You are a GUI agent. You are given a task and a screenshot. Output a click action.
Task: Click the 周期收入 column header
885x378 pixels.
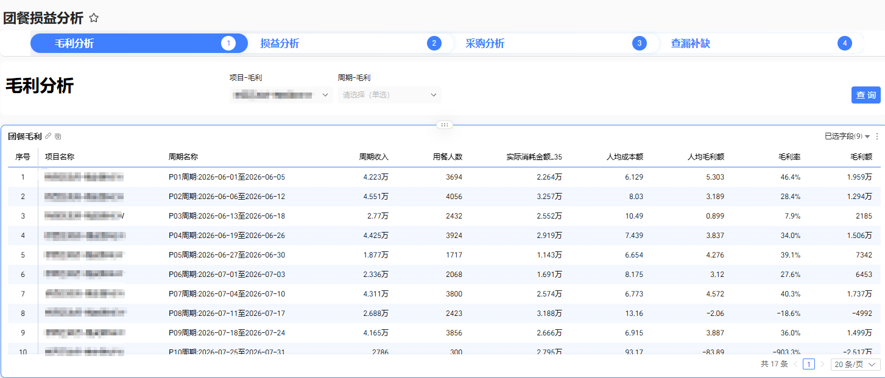click(x=374, y=157)
